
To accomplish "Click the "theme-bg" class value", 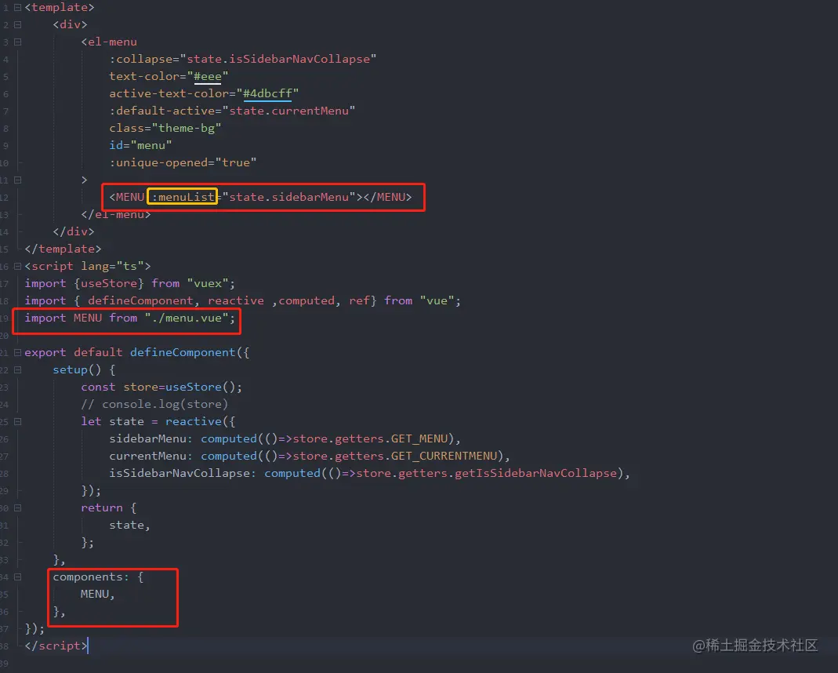I will [x=187, y=129].
